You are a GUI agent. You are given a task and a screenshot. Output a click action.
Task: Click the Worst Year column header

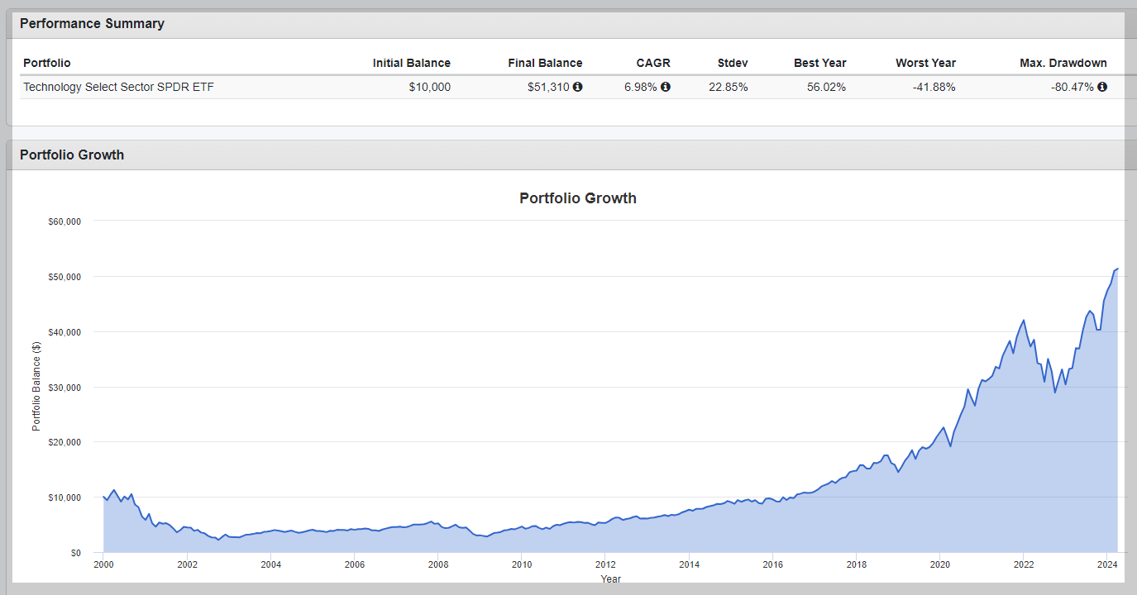point(925,63)
